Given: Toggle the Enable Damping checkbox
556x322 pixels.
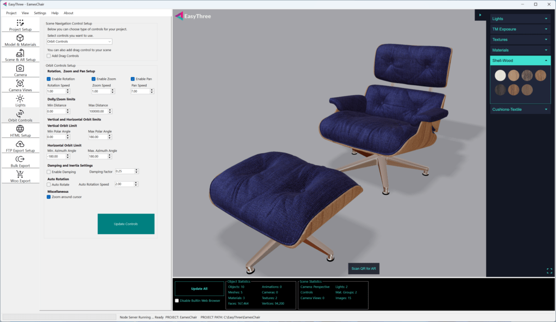Looking at the screenshot, I should (x=49, y=172).
